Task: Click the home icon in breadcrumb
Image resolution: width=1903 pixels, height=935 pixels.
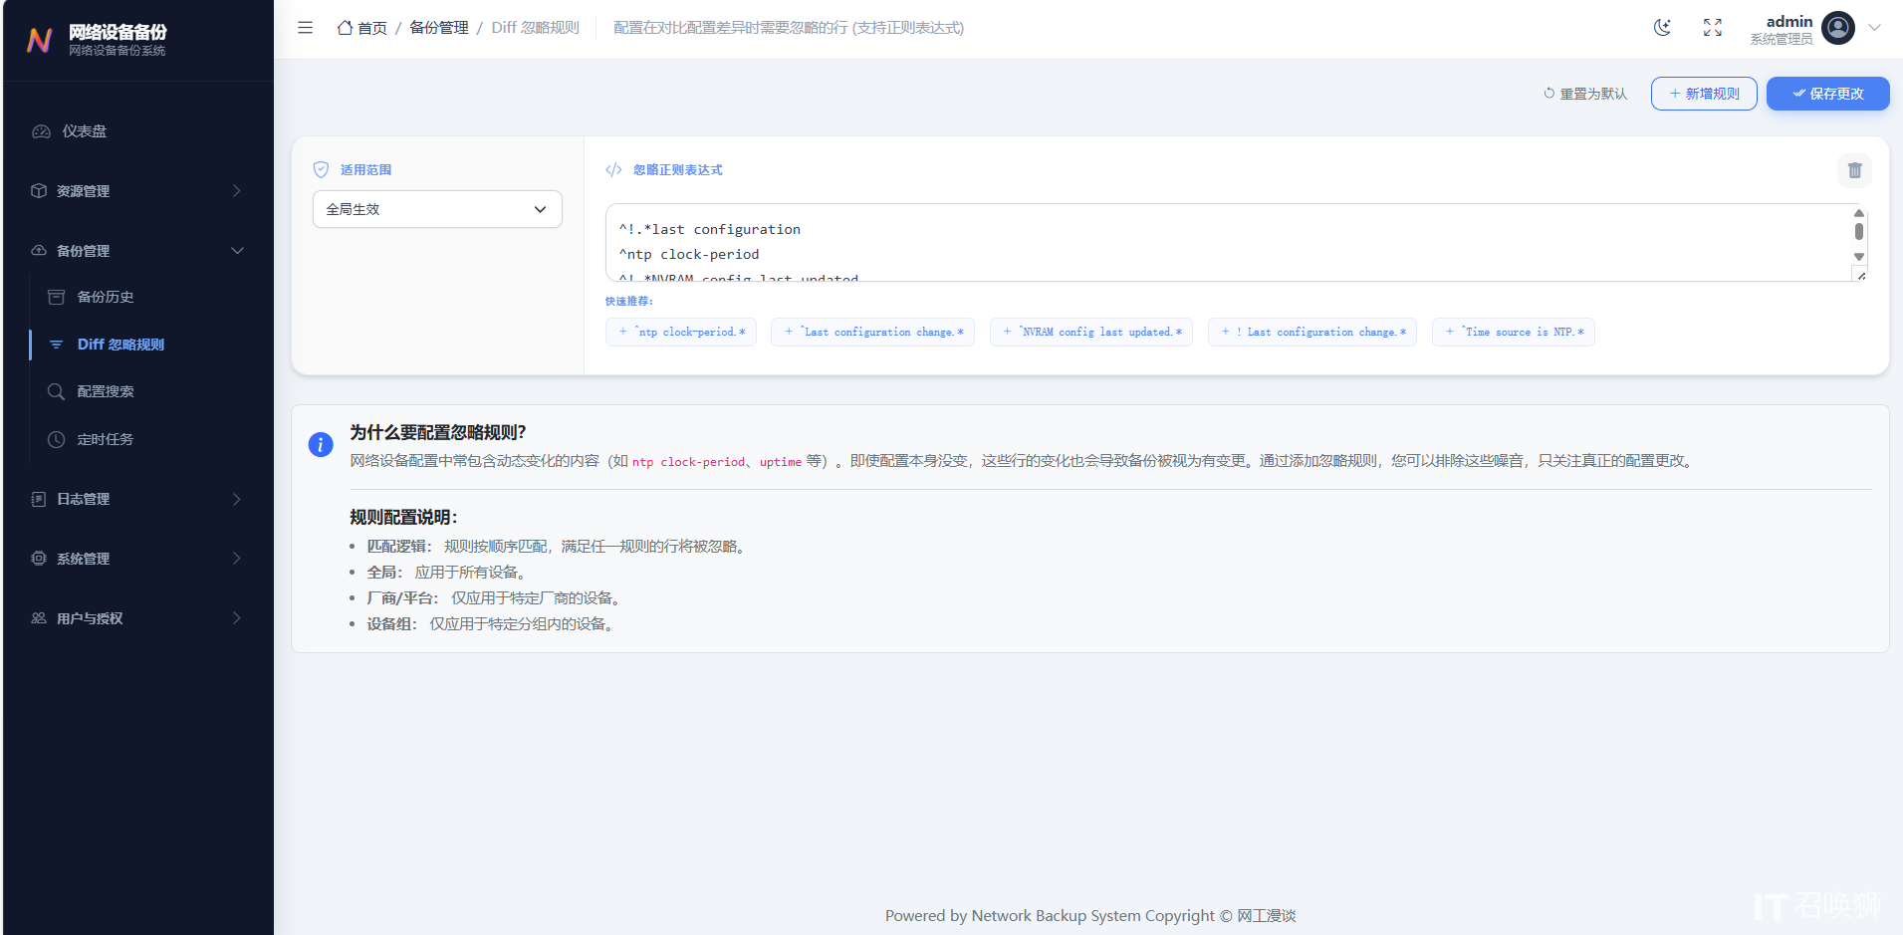Action: click(345, 28)
